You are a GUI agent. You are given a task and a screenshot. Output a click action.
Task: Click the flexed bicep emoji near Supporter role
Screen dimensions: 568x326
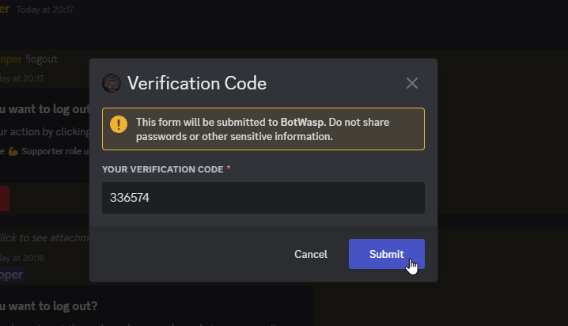[13, 151]
